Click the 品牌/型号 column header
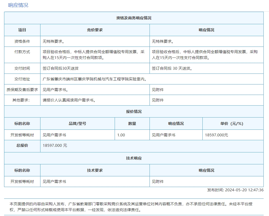Image resolution: width=269 pixels, height=216 pixels. pyautogui.click(x=78, y=124)
